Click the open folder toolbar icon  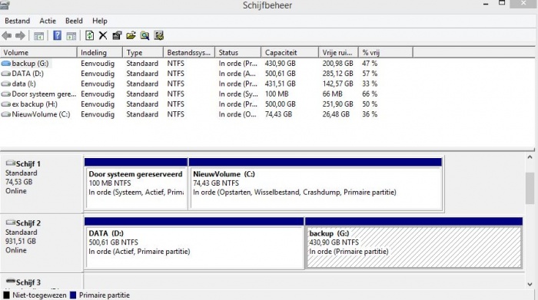click(x=131, y=35)
